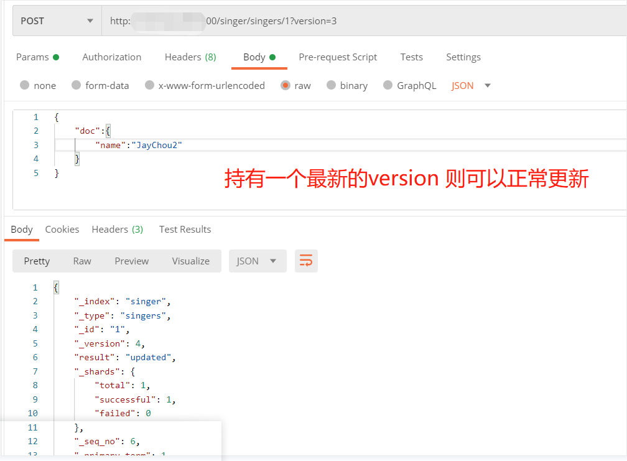Open the response Body tab
Screen dimensions: 627x461
pos(22,230)
